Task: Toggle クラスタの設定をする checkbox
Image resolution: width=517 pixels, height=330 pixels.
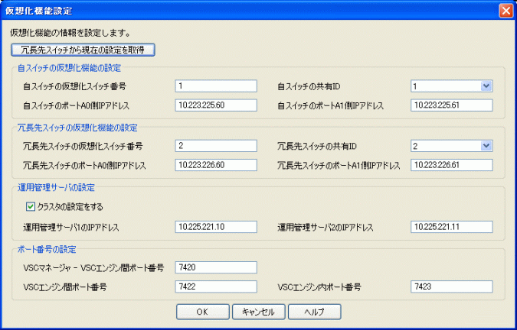Action: point(31,207)
